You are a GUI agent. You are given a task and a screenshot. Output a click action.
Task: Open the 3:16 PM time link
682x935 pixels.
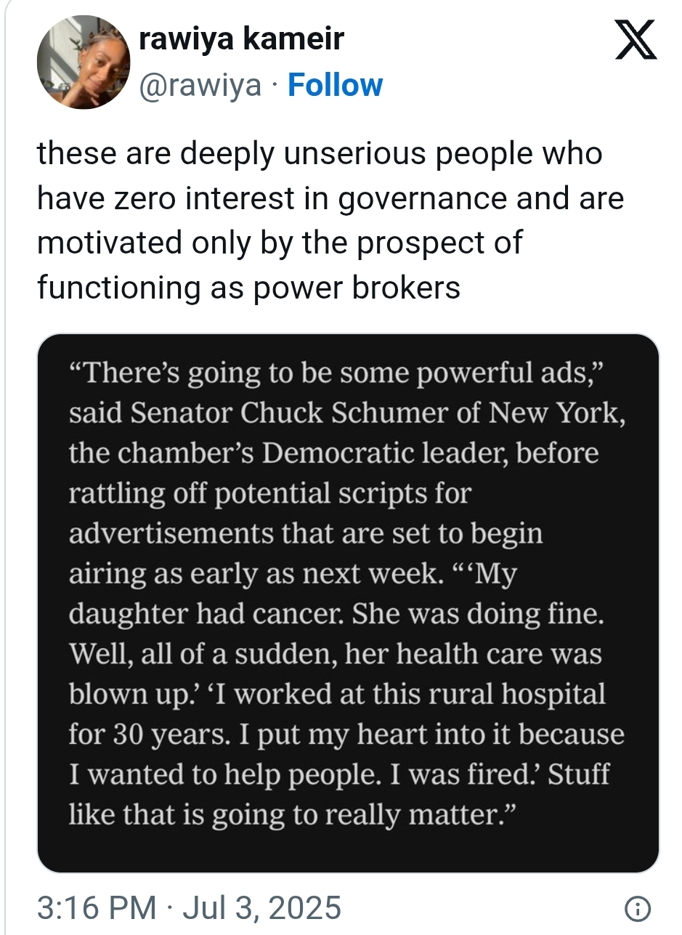(x=96, y=908)
